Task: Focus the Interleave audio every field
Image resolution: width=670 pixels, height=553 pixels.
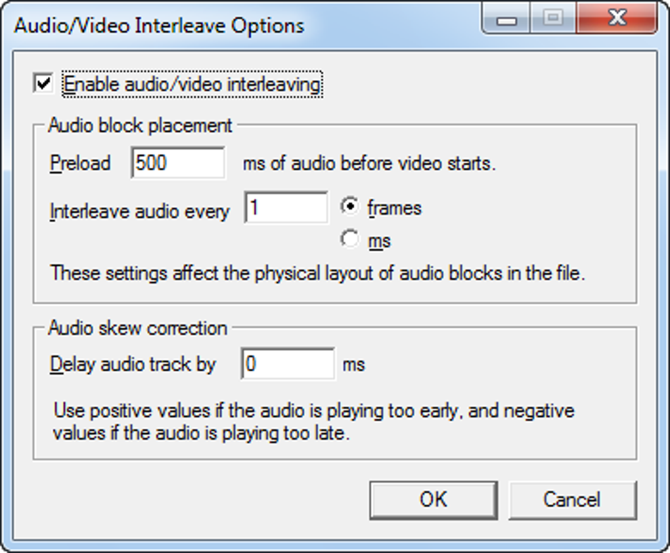Action: pos(286,208)
